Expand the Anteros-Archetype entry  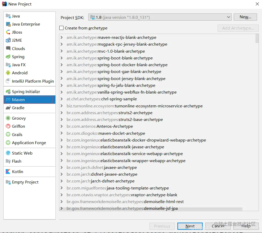coord(62,126)
